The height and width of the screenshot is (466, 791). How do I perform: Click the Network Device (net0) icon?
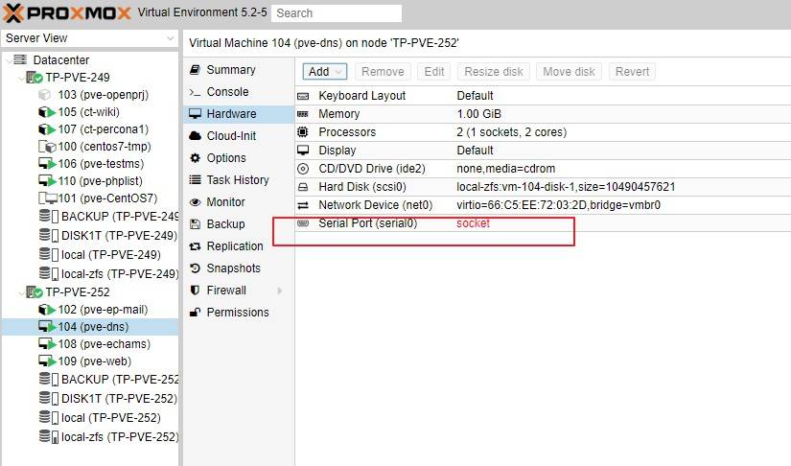point(303,205)
